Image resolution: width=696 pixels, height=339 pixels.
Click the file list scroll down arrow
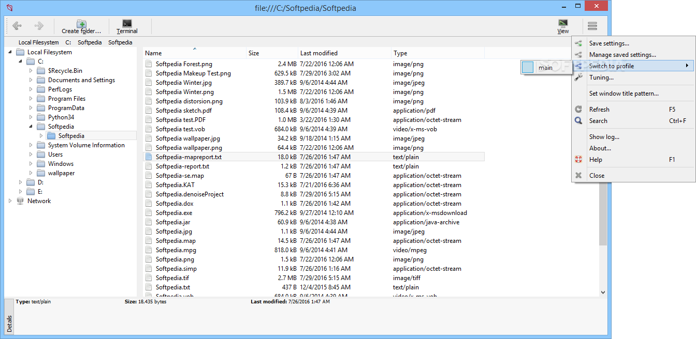(x=603, y=292)
